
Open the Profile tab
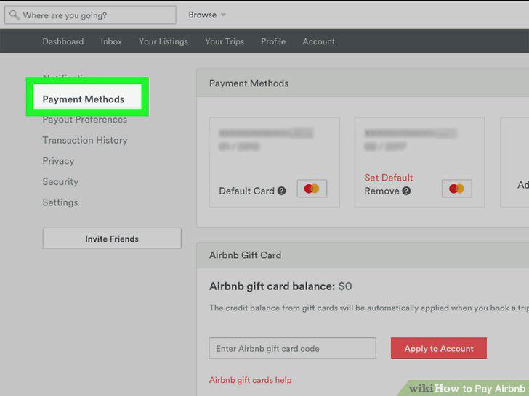[x=273, y=41]
